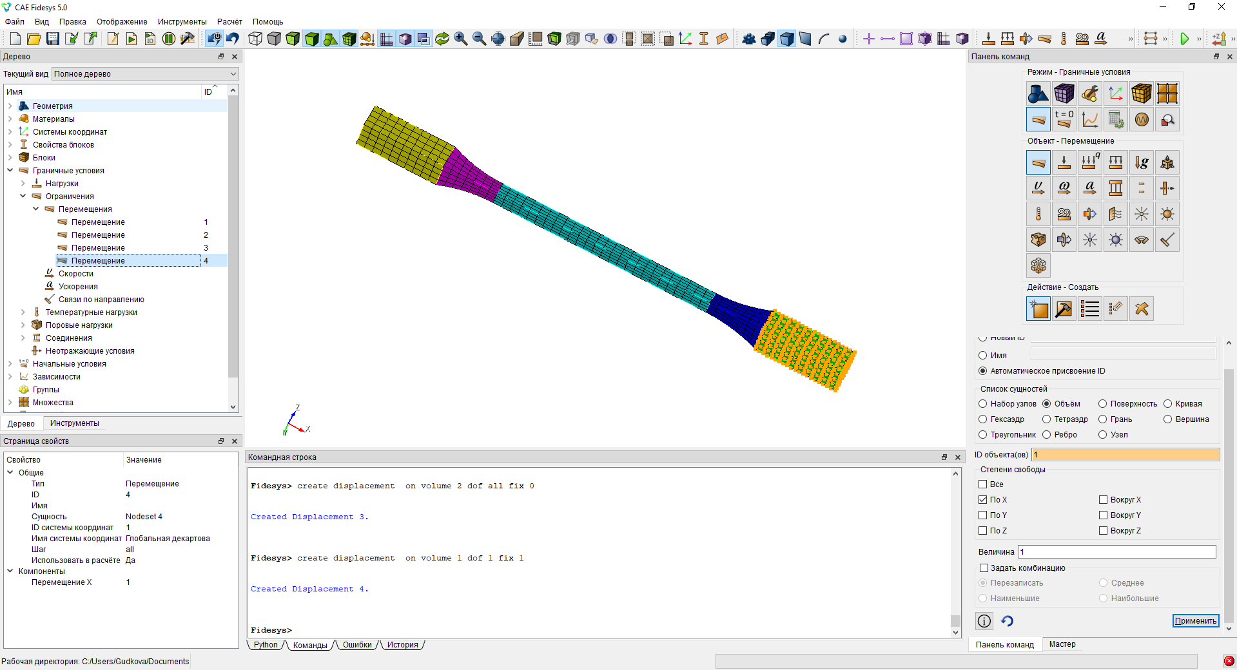Image resolution: width=1237 pixels, height=670 pixels.
Task: Choose the Имя radio option
Action: [983, 356]
